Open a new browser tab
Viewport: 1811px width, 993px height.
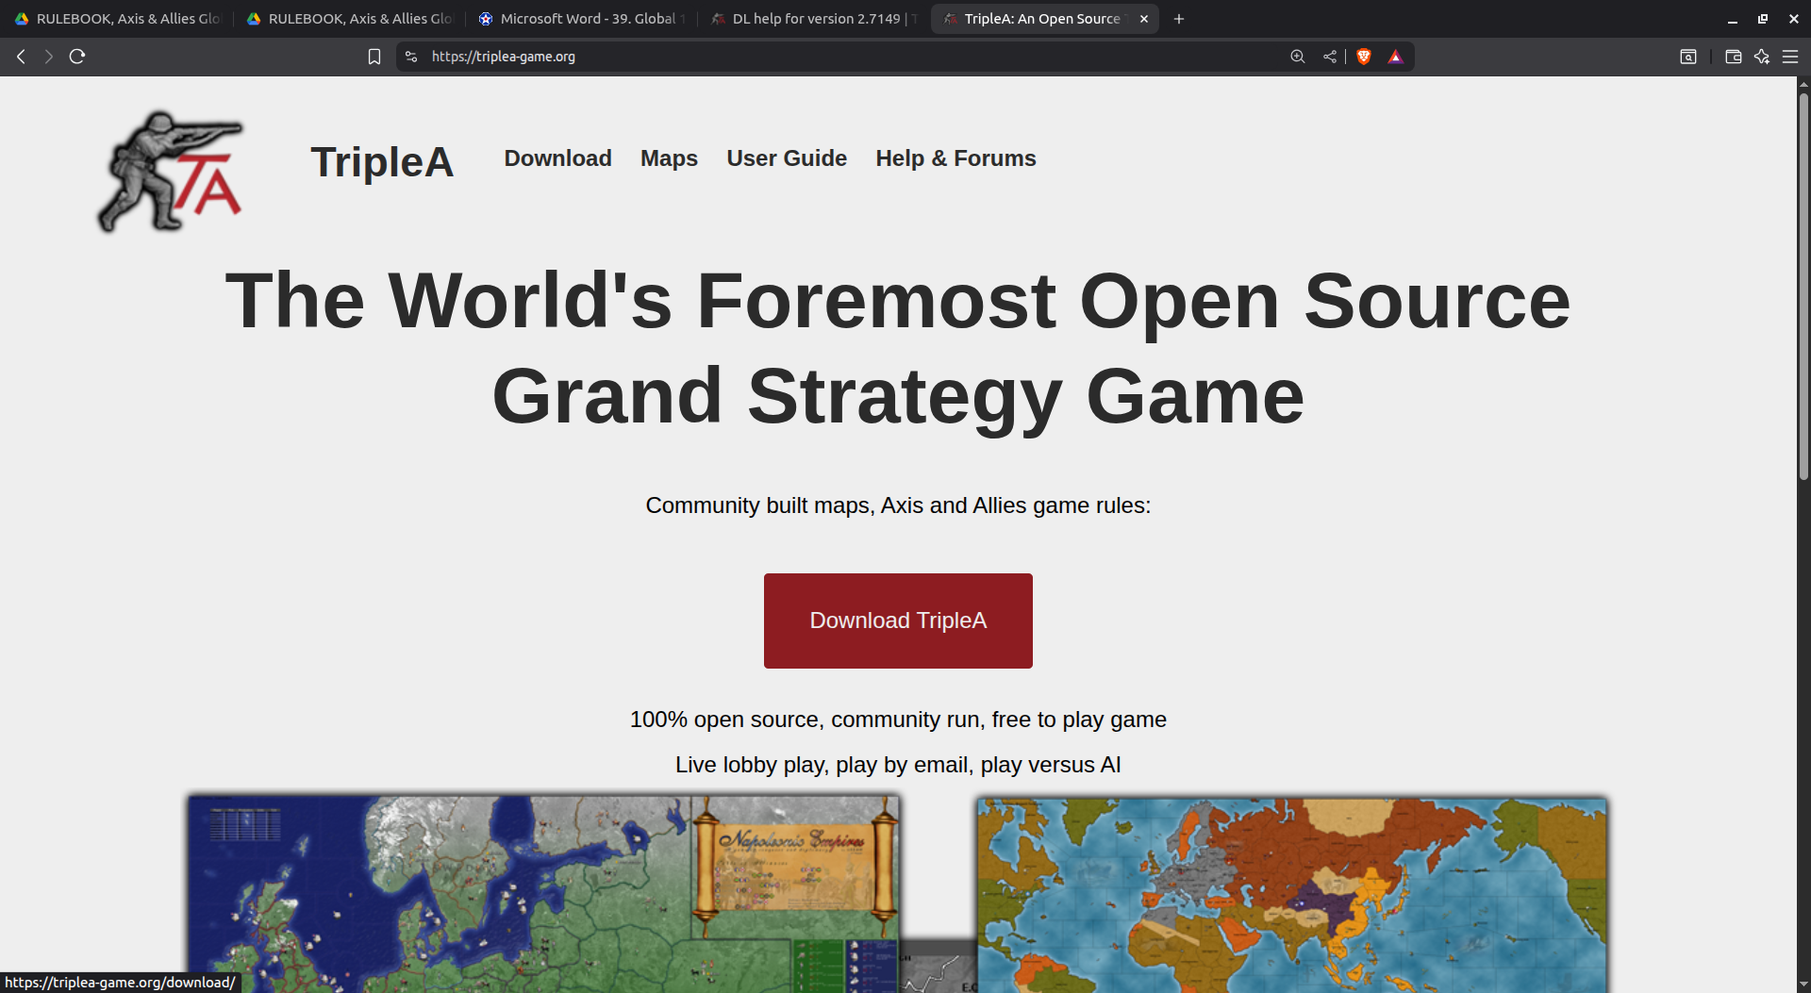point(1179,19)
